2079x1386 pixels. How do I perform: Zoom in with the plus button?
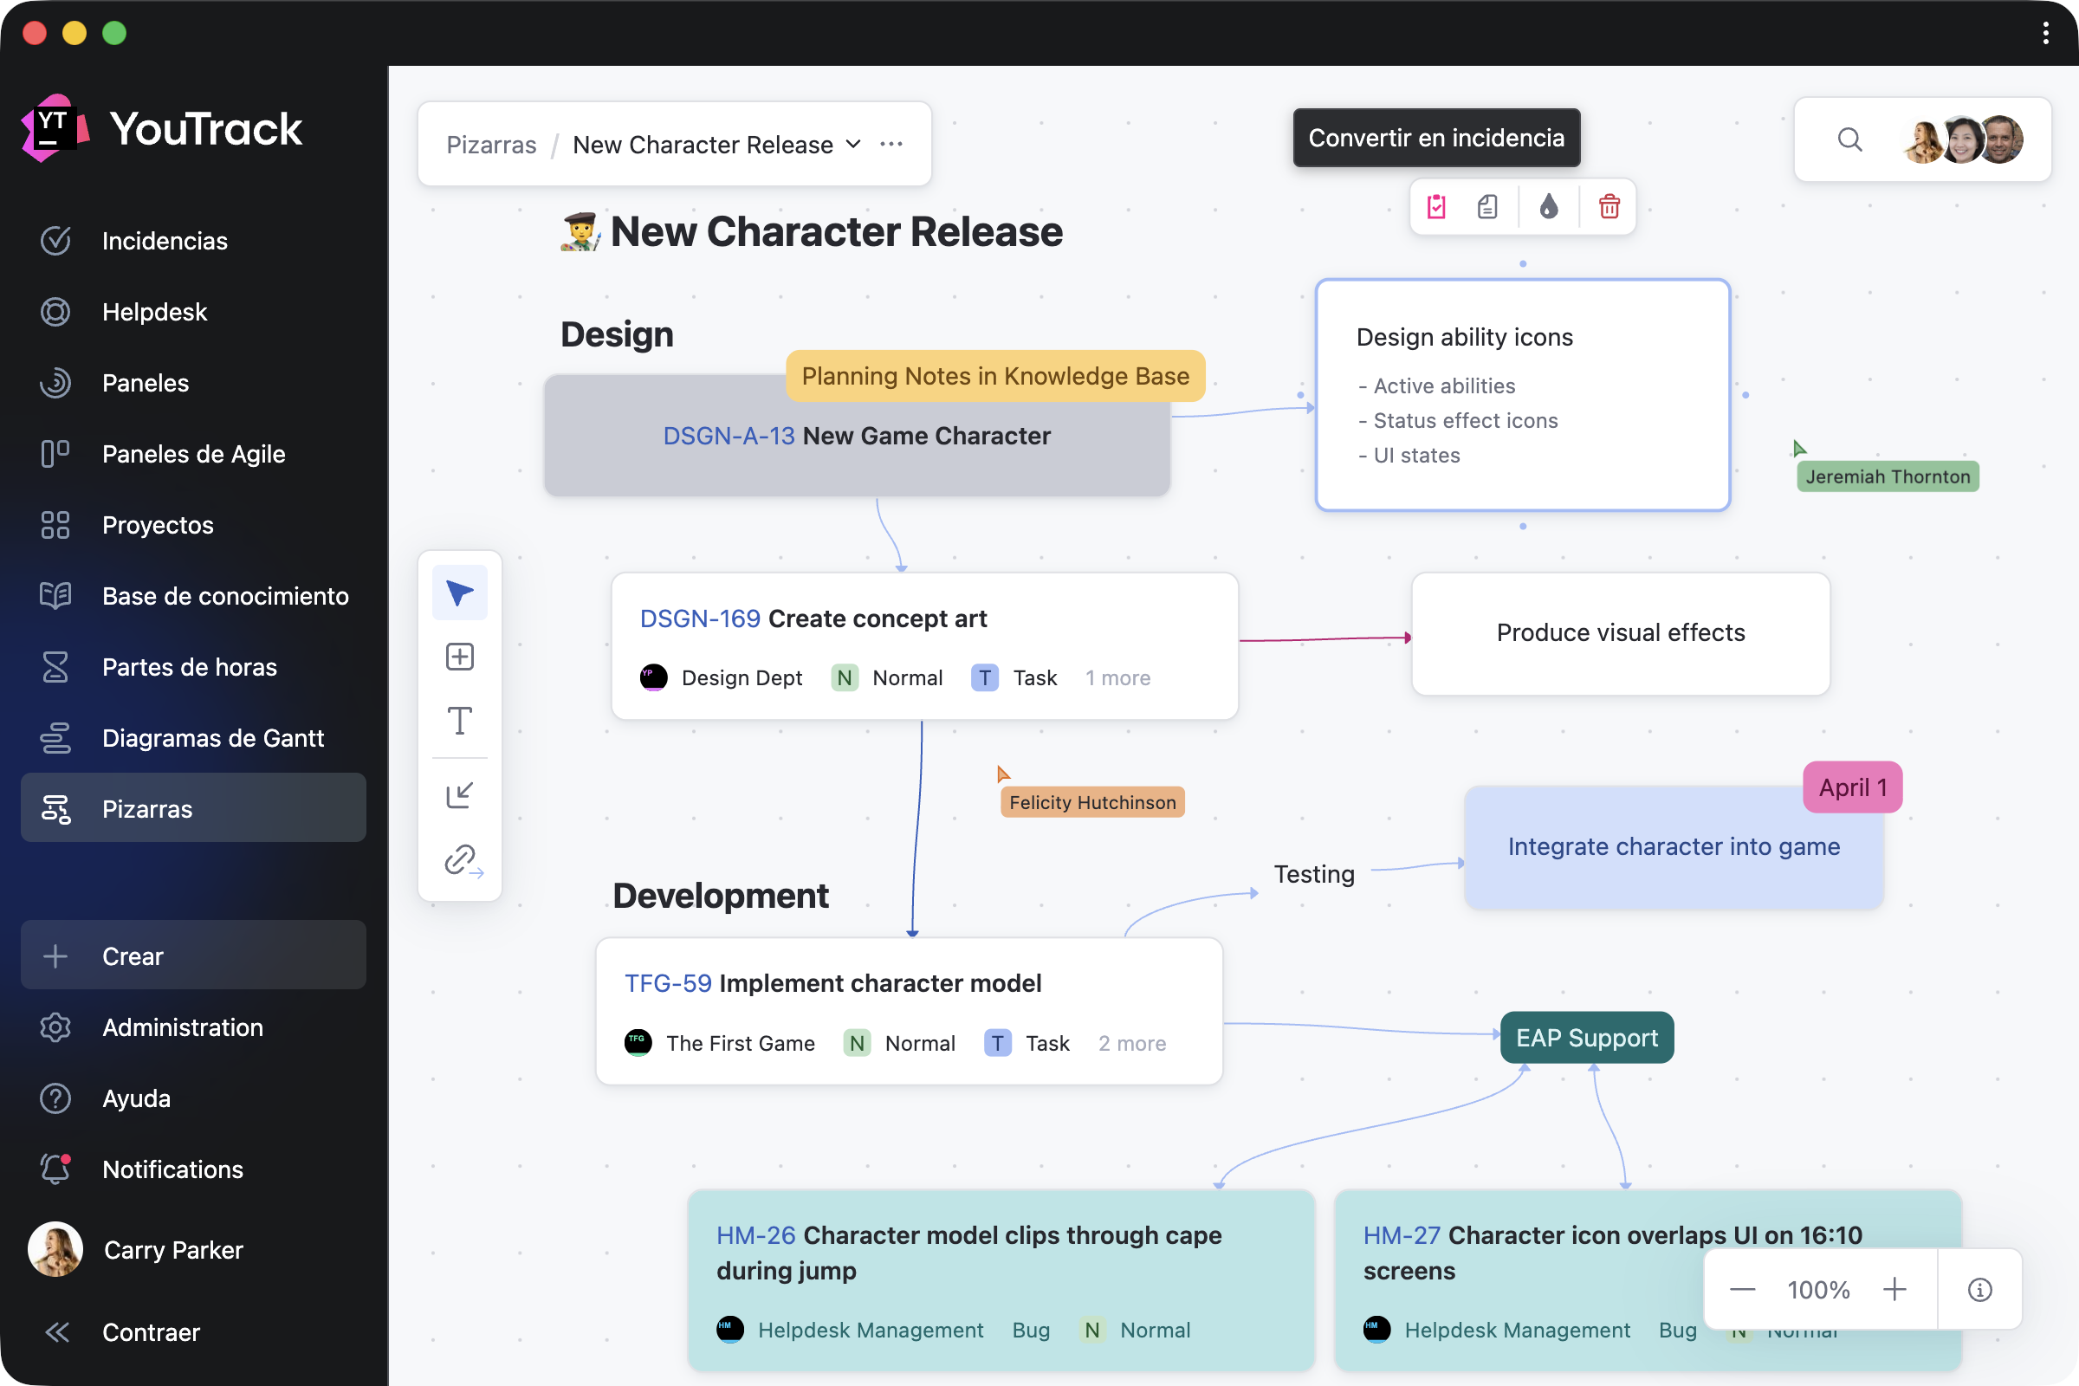tap(1894, 1290)
